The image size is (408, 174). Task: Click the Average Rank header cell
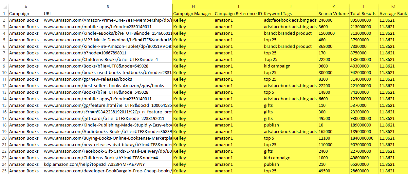click(393, 14)
